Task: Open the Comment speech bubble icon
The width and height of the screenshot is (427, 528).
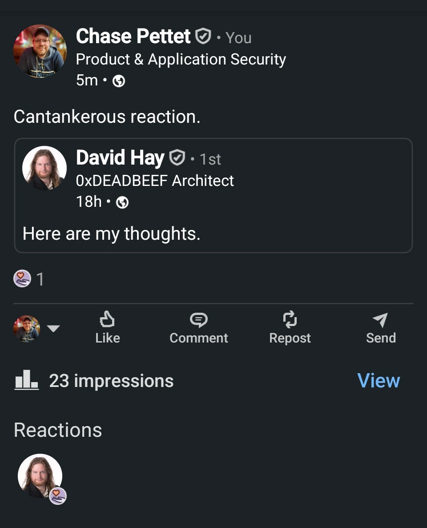Action: [x=198, y=320]
